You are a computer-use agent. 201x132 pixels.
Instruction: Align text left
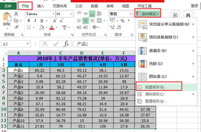coord(79,21)
